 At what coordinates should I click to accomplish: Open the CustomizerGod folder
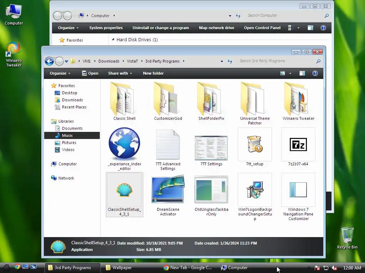[168, 101]
